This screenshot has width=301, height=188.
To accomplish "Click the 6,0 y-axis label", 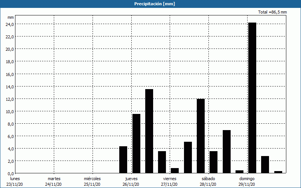I will (11, 136).
